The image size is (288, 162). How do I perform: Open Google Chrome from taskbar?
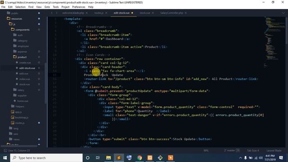(139, 158)
